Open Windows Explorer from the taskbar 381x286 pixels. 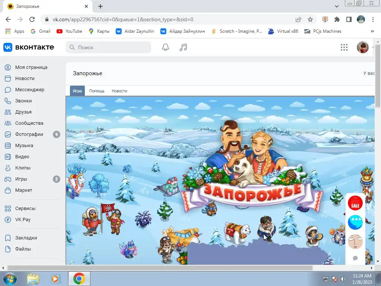click(33, 279)
